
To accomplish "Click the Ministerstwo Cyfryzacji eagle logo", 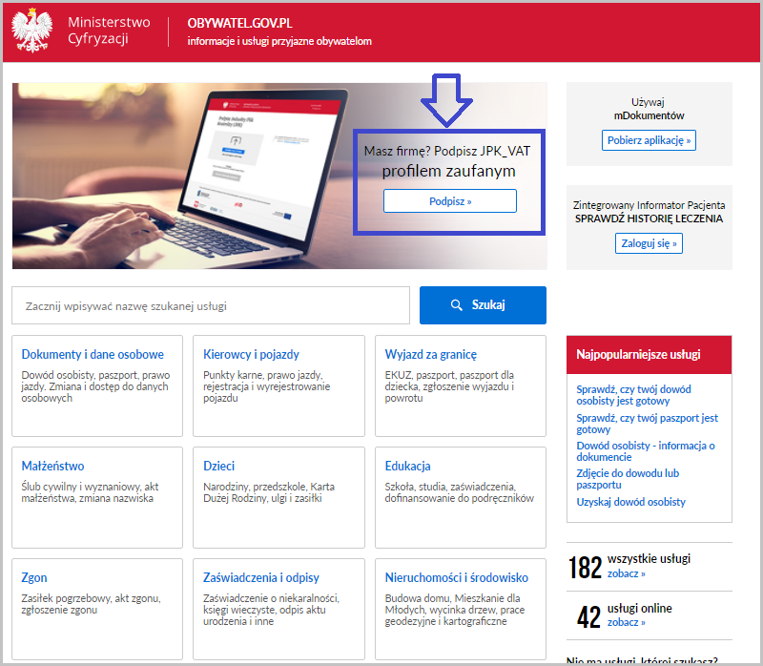I will click(x=35, y=30).
